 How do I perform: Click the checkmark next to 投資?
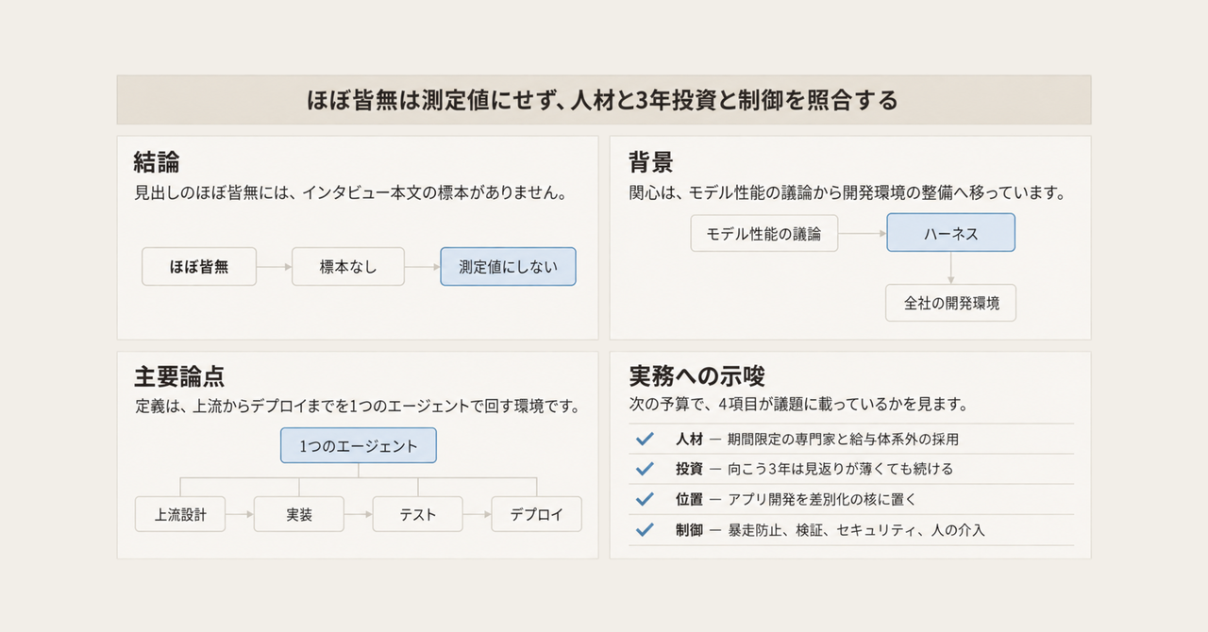point(646,469)
